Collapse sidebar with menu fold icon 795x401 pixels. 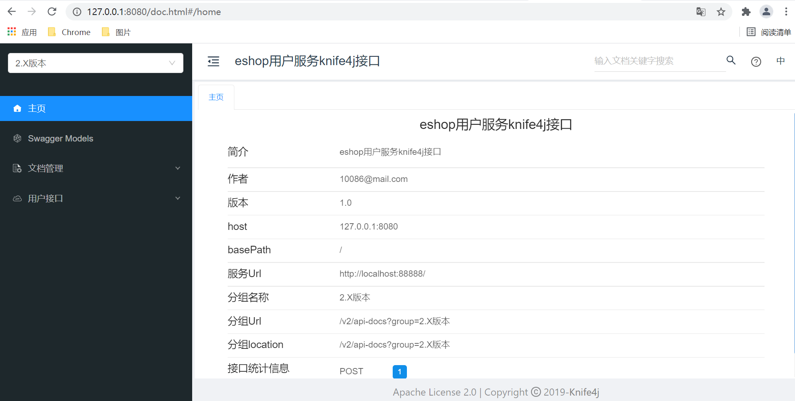(x=213, y=61)
